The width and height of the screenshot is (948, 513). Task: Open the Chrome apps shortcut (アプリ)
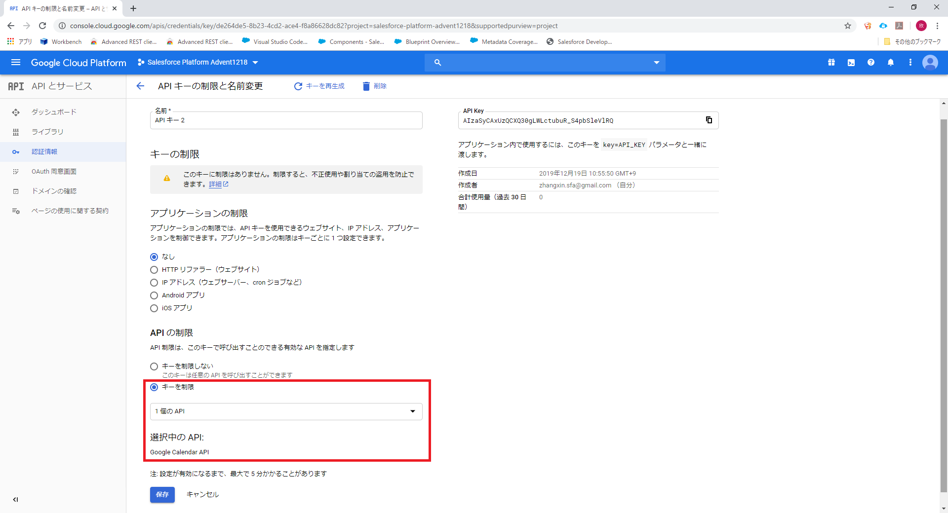coord(20,42)
